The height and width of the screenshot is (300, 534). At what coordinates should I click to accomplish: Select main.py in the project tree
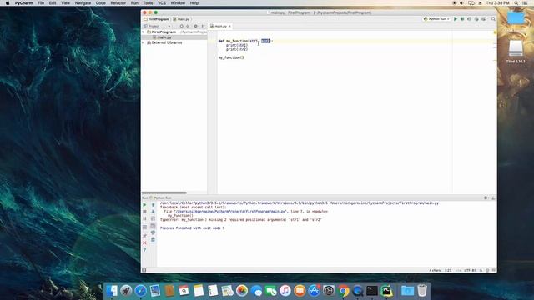pos(164,37)
